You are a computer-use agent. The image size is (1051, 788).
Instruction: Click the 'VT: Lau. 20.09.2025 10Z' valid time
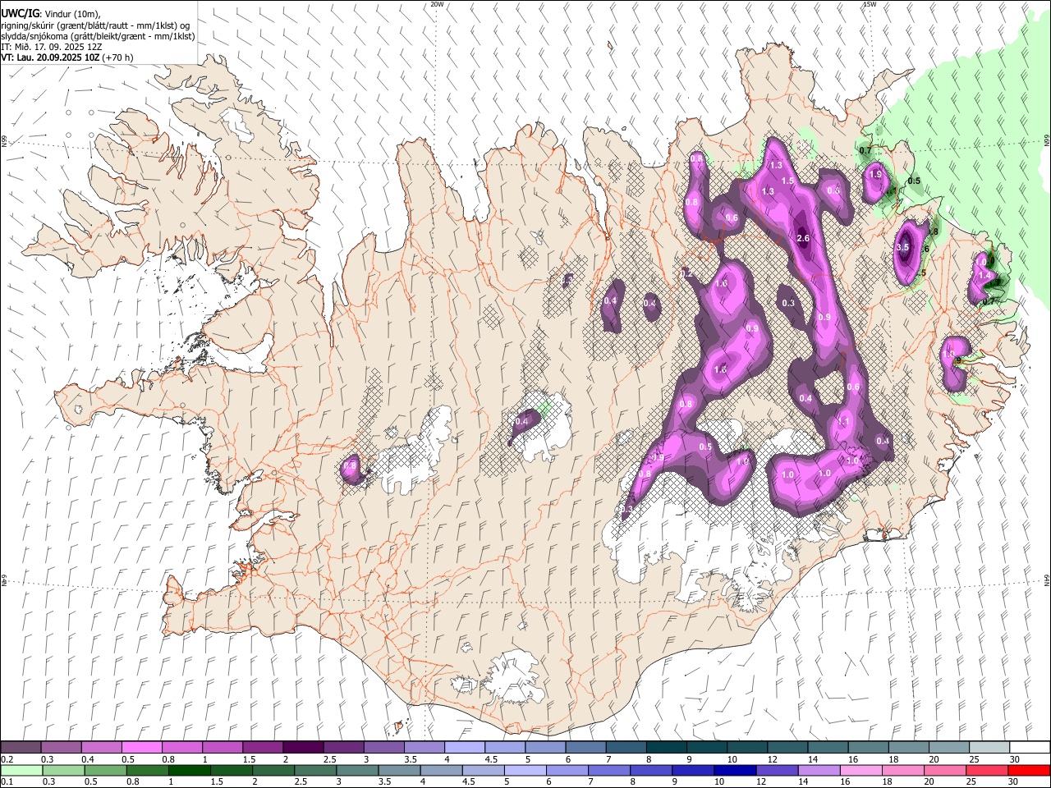pos(50,57)
